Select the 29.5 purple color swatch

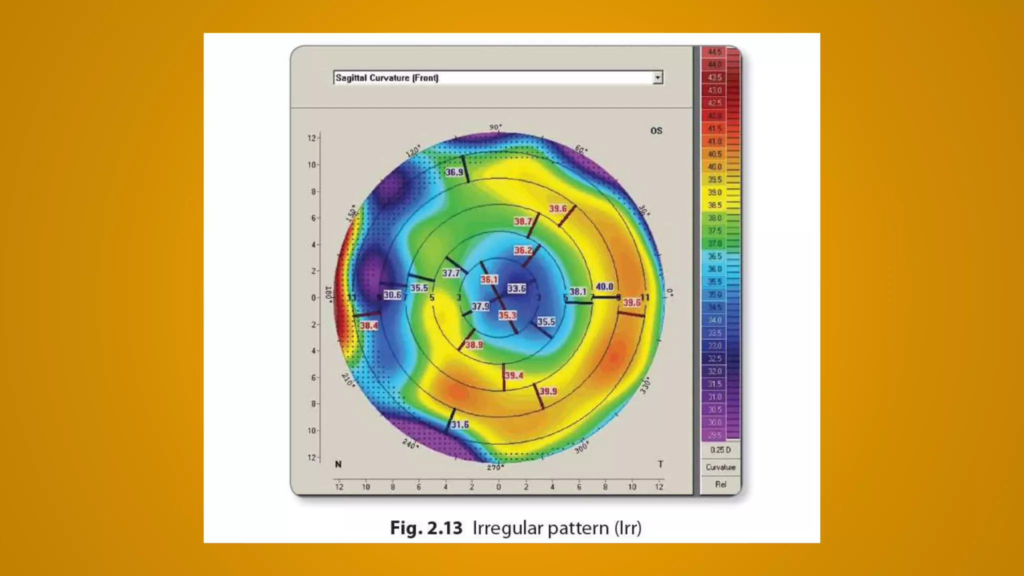pos(715,435)
